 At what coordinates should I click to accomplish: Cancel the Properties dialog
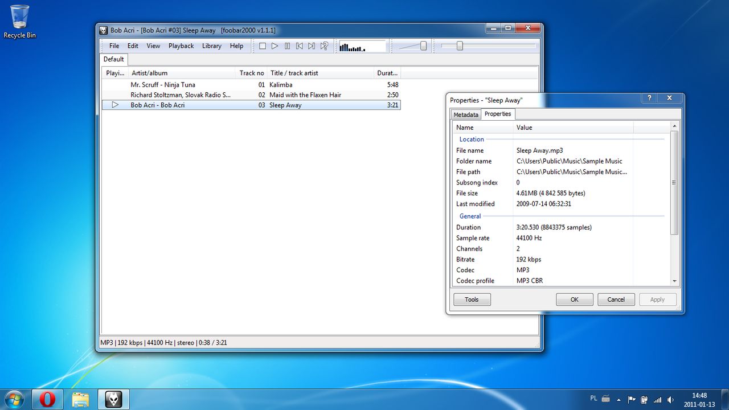pyautogui.click(x=616, y=300)
